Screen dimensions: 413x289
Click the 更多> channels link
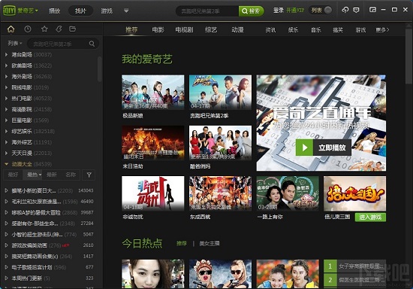tap(382, 30)
